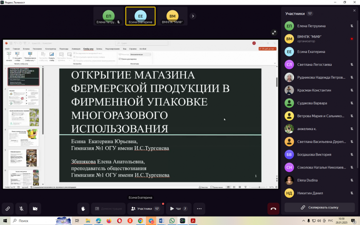Click Рудникова Надежда's avatar in the participants list
360x225 pixels.
coord(289,77)
